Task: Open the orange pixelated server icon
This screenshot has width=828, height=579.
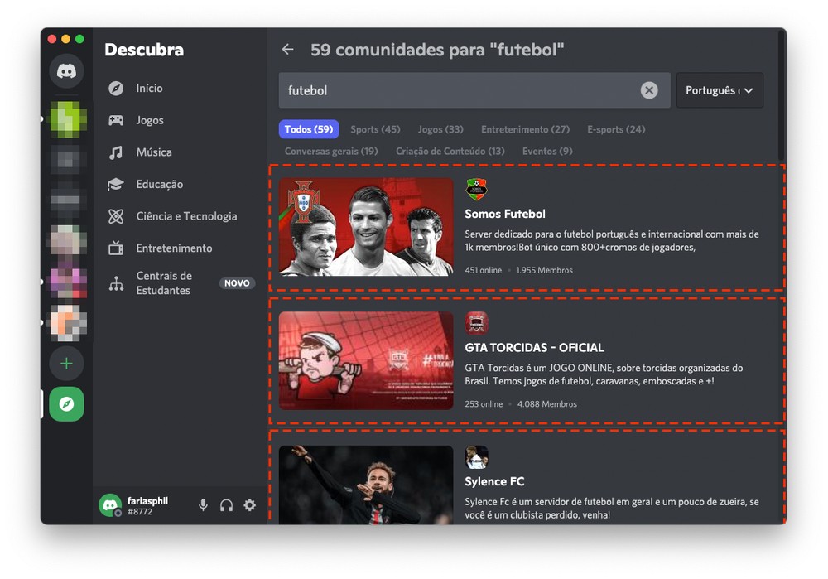Action: pos(66,323)
